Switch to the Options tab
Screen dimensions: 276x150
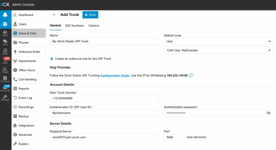point(94,26)
